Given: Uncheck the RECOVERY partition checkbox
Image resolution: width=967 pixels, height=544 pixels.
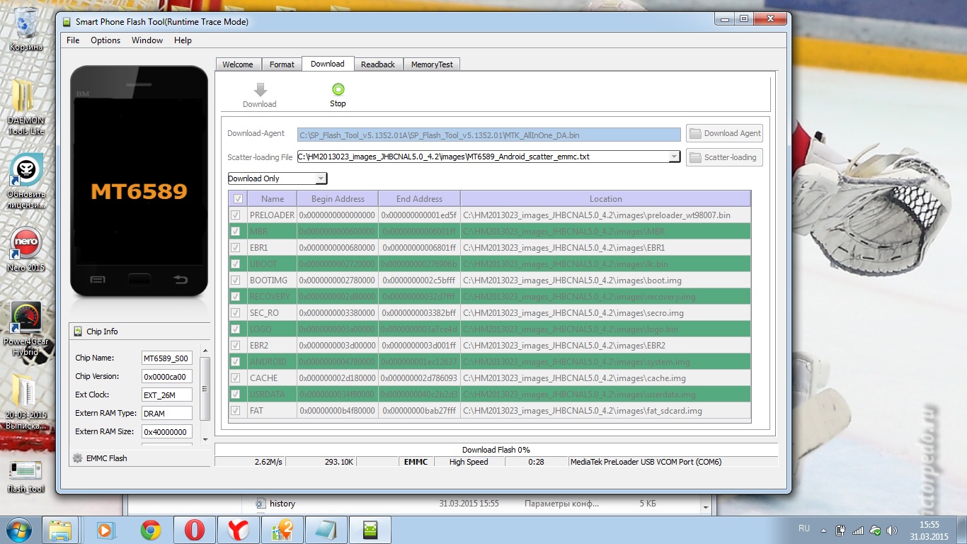Looking at the screenshot, I should (236, 297).
